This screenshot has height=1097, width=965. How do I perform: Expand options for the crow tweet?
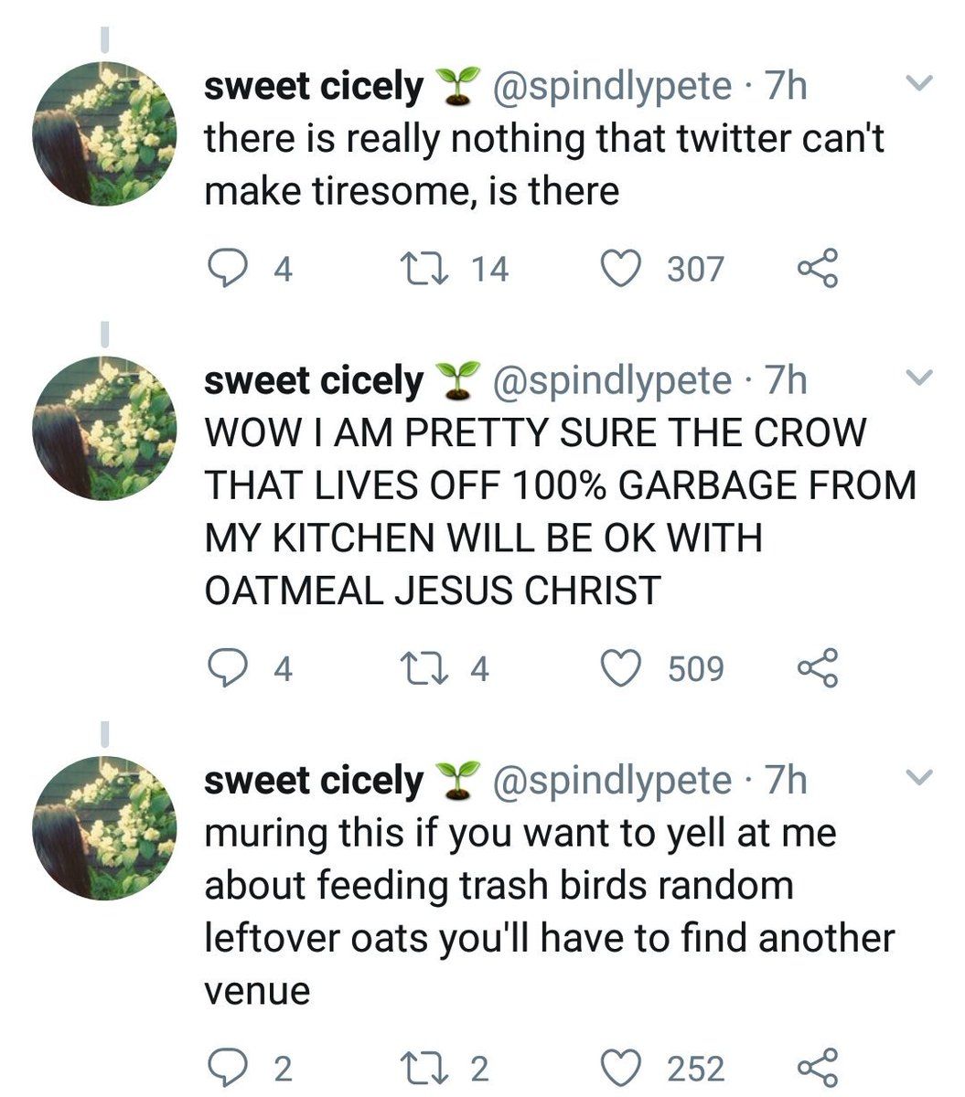click(918, 377)
